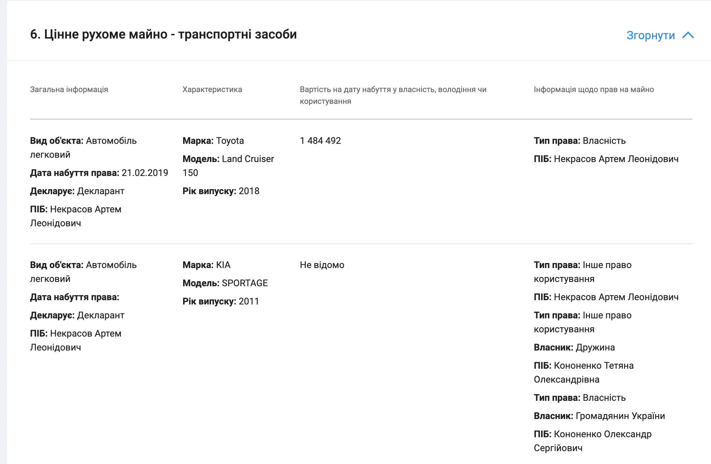Click the Модель: SPORTAGE text
Image resolution: width=711 pixels, height=464 pixels.
225,283
